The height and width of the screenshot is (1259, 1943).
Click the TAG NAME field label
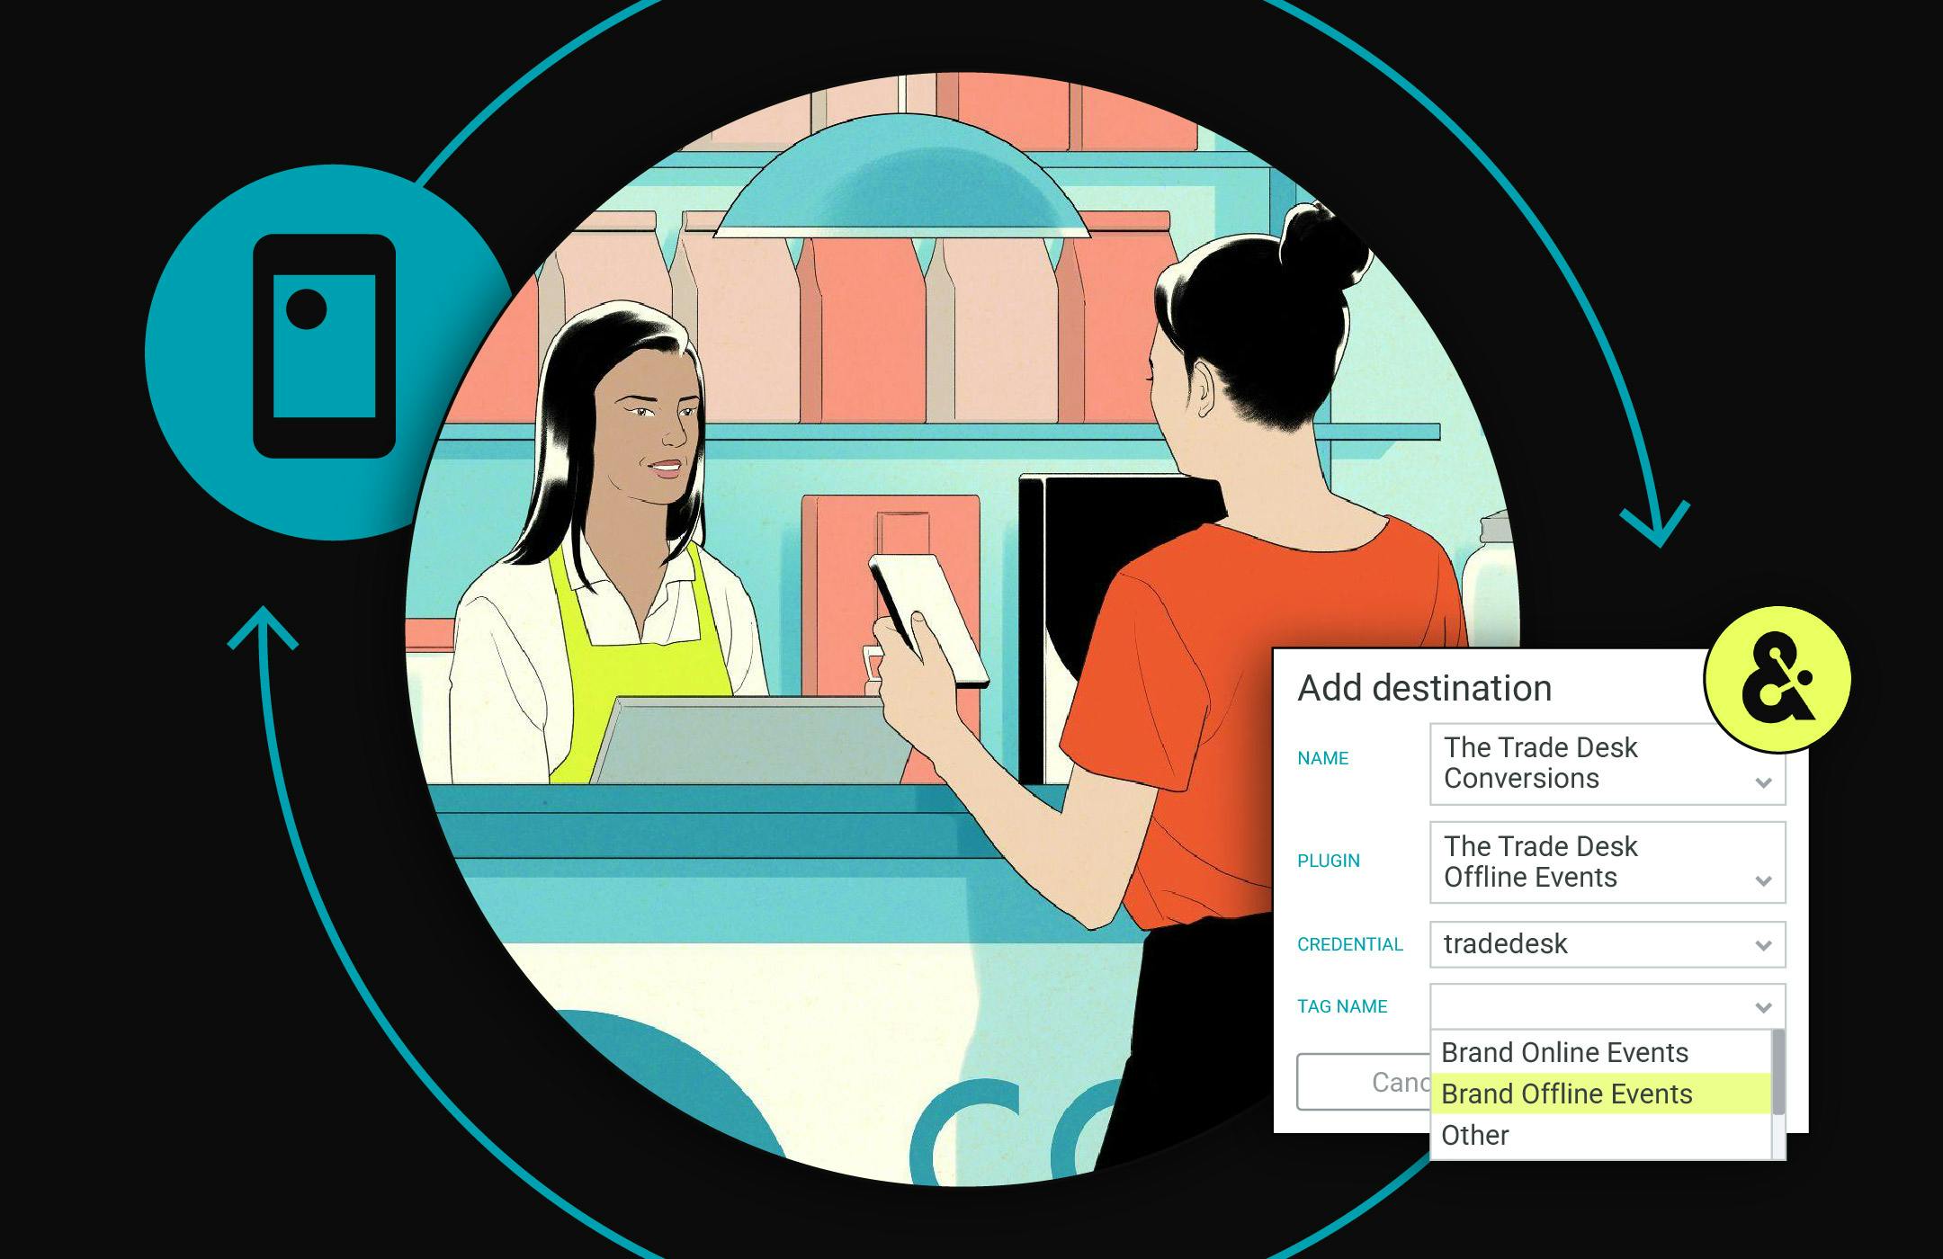(x=1343, y=1007)
